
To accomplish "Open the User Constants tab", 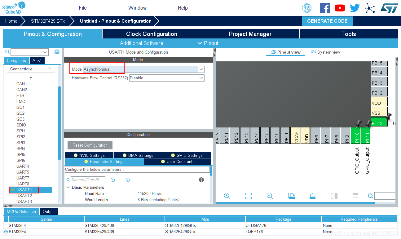I will pyautogui.click(x=178, y=162).
